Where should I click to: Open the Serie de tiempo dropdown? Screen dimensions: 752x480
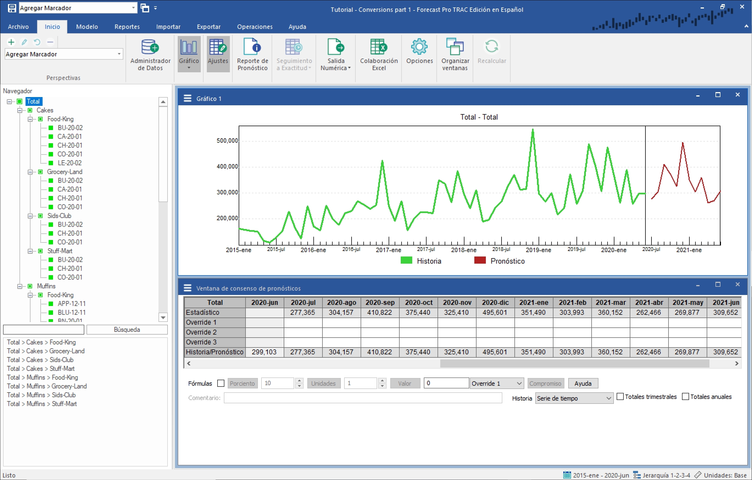pos(574,398)
